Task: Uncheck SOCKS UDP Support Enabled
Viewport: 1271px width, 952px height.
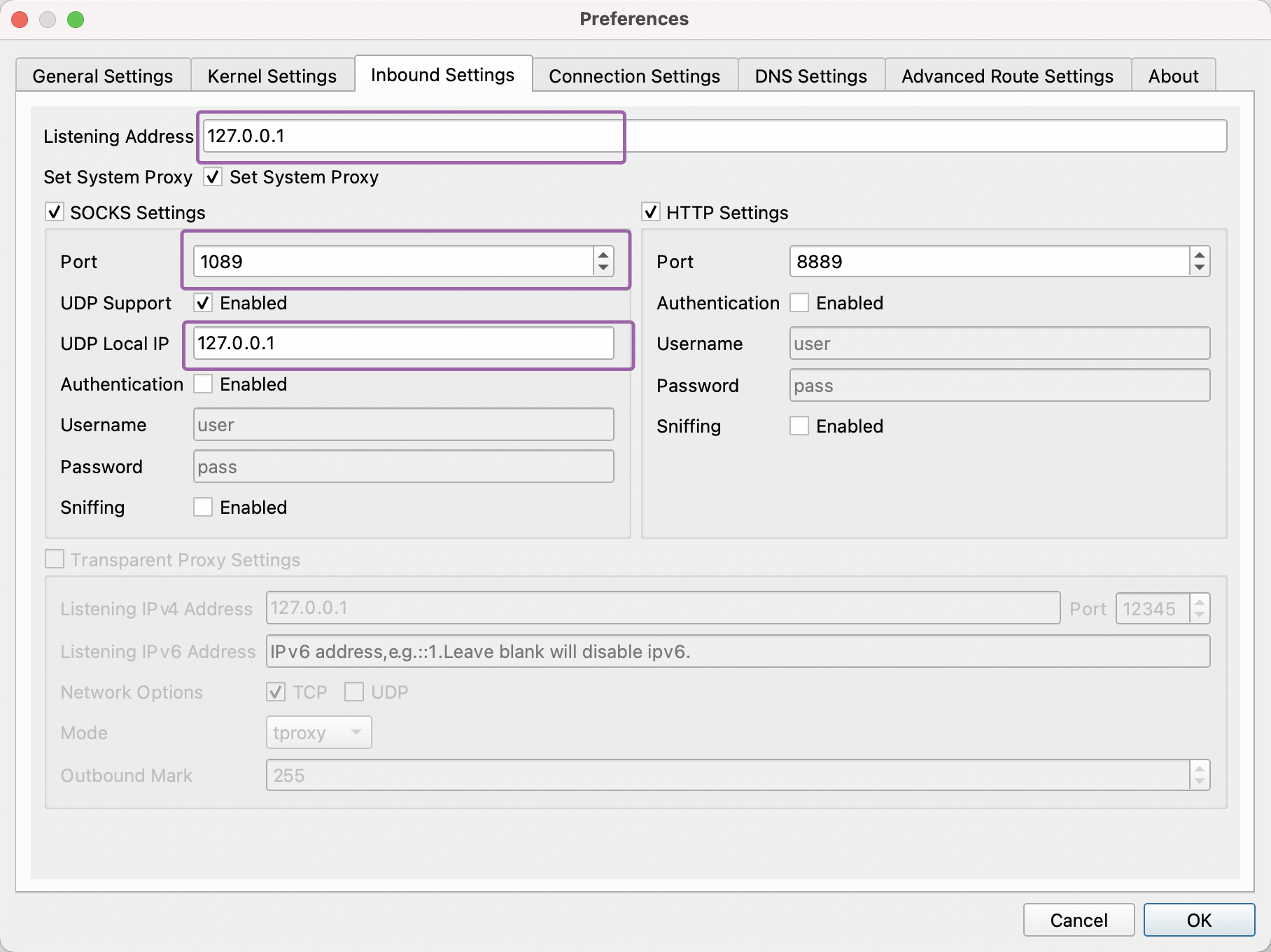Action: (x=203, y=303)
